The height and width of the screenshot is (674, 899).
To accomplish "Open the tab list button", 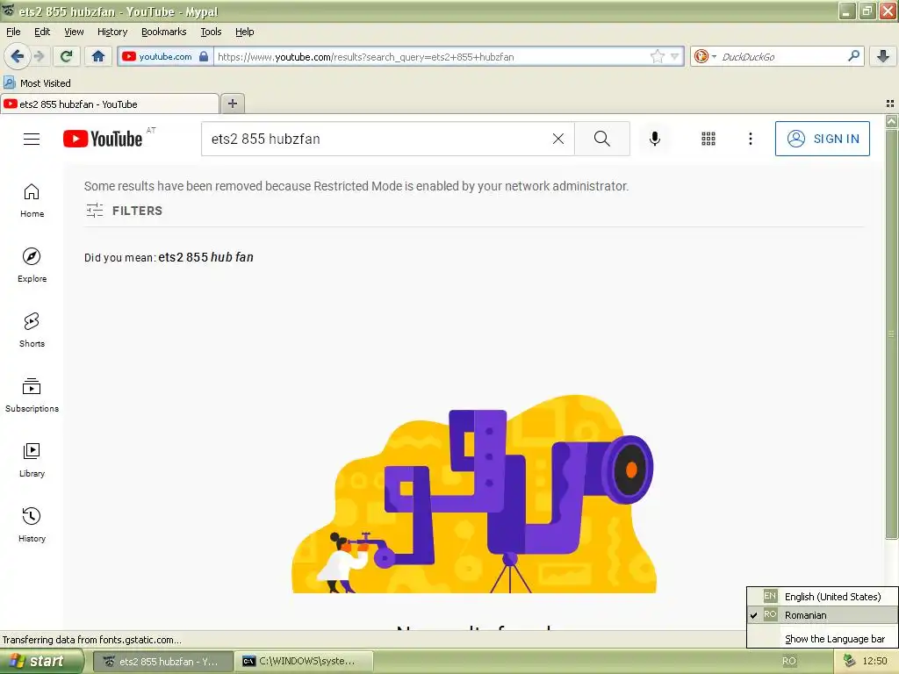I will pos(890,104).
